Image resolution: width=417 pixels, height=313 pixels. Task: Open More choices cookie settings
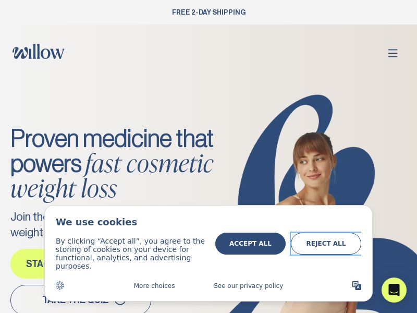pyautogui.click(x=154, y=285)
